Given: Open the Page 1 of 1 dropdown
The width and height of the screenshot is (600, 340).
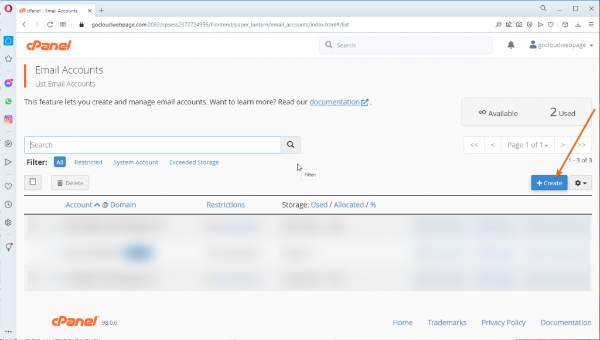Looking at the screenshot, I should pyautogui.click(x=527, y=145).
